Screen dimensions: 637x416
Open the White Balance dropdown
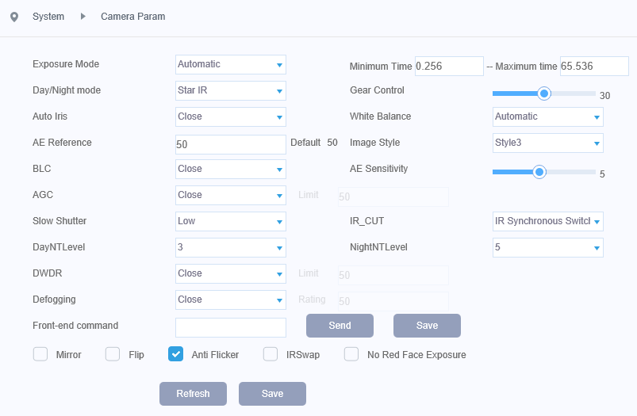pos(547,117)
